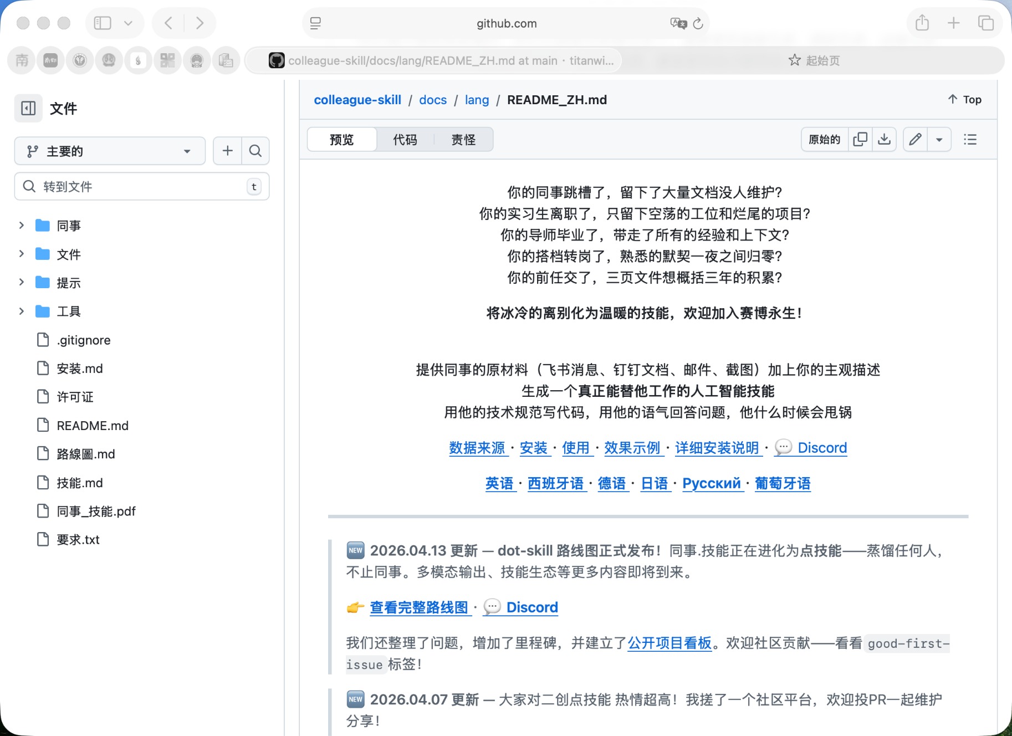Viewport: 1012px width, 736px height.
Task: Click the Safari share icon
Action: (922, 23)
